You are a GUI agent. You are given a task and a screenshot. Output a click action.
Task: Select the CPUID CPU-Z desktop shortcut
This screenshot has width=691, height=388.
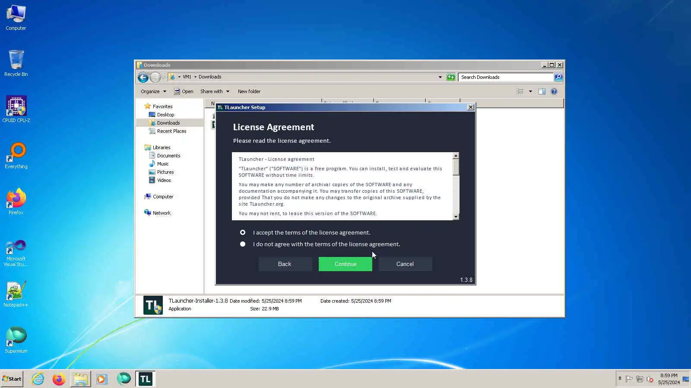16,110
